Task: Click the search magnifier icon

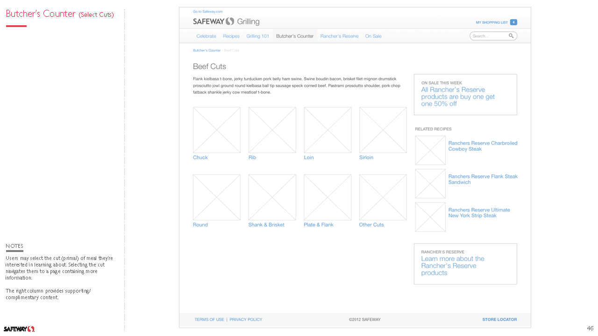Action: [511, 36]
